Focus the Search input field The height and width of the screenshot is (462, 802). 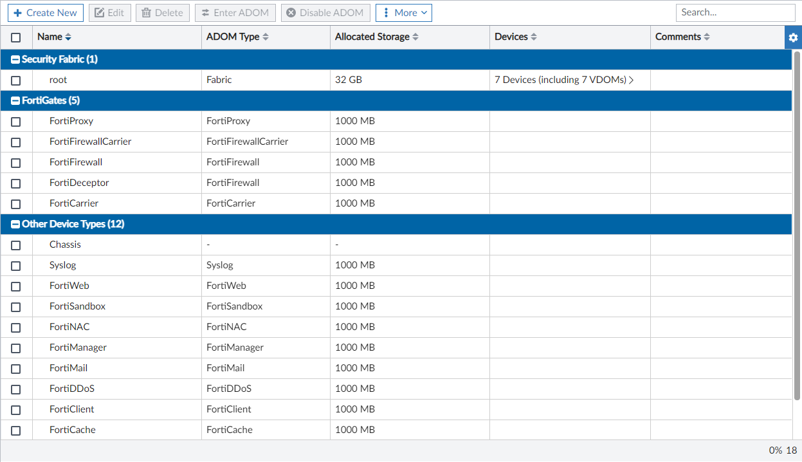point(736,12)
